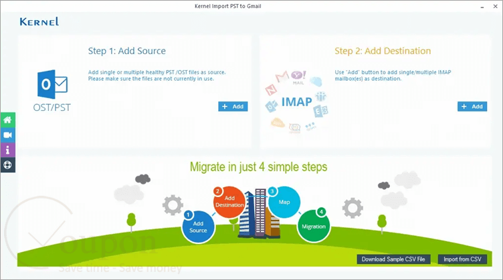Click Add under Step 2 Add Destination
The height and width of the screenshot is (280, 503).
[472, 106]
